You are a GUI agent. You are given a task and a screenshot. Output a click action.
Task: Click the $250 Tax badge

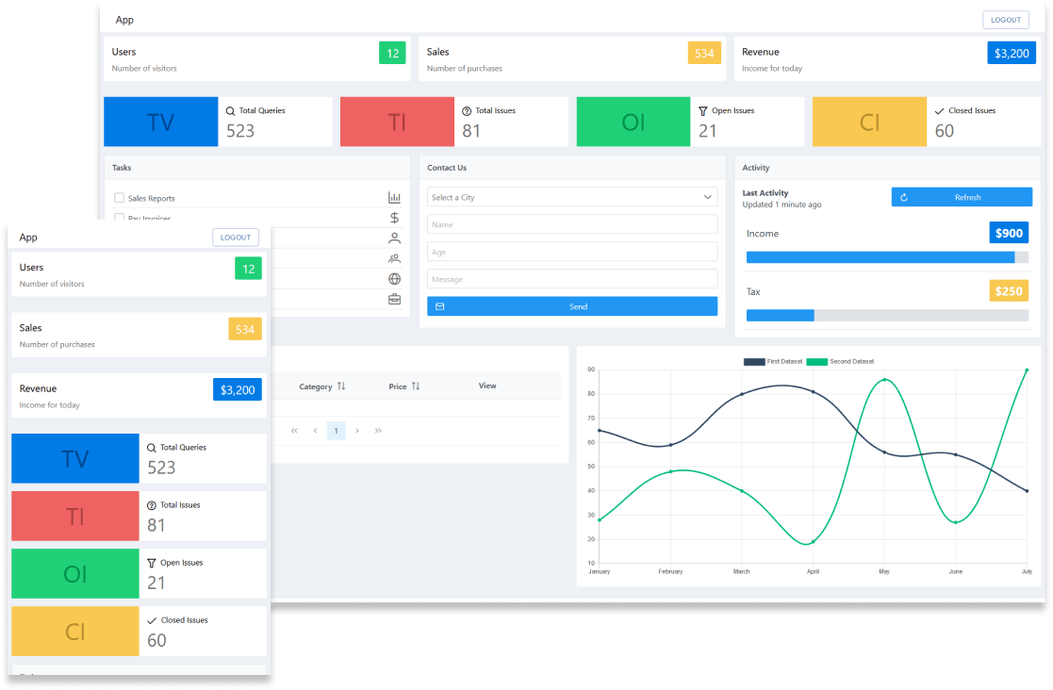pos(1009,291)
